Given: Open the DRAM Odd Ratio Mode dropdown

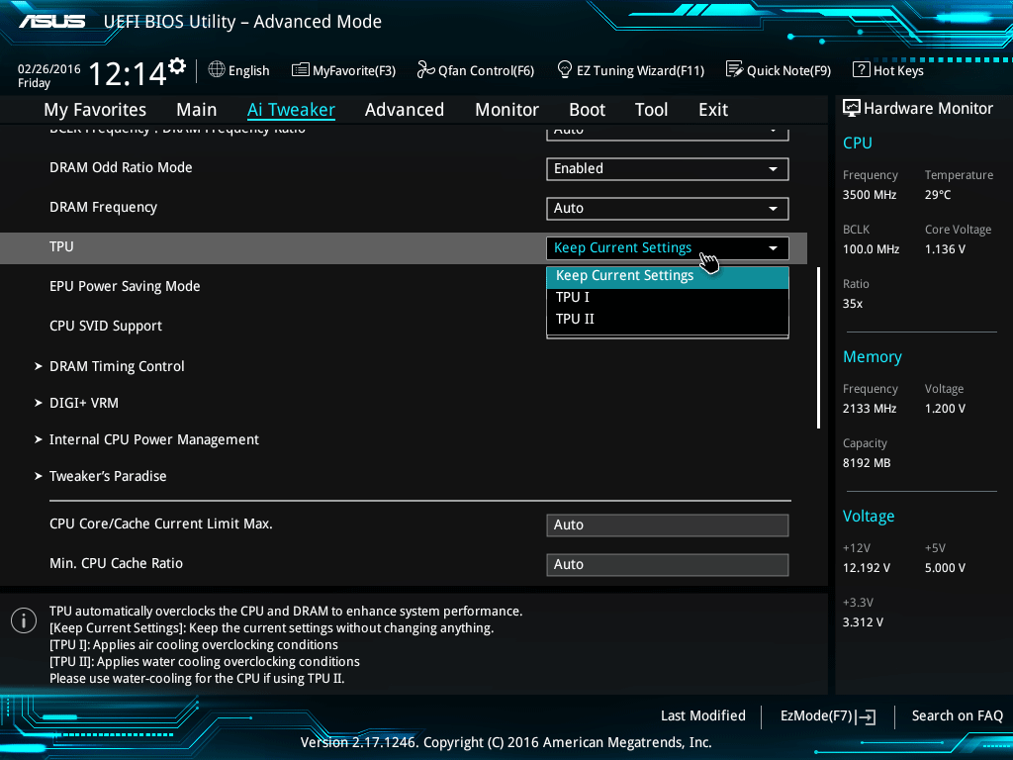Looking at the screenshot, I should point(667,169).
